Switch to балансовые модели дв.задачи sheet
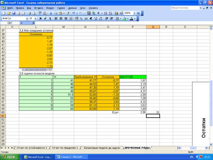Screen dimensions: 213x160 (102, 148)
